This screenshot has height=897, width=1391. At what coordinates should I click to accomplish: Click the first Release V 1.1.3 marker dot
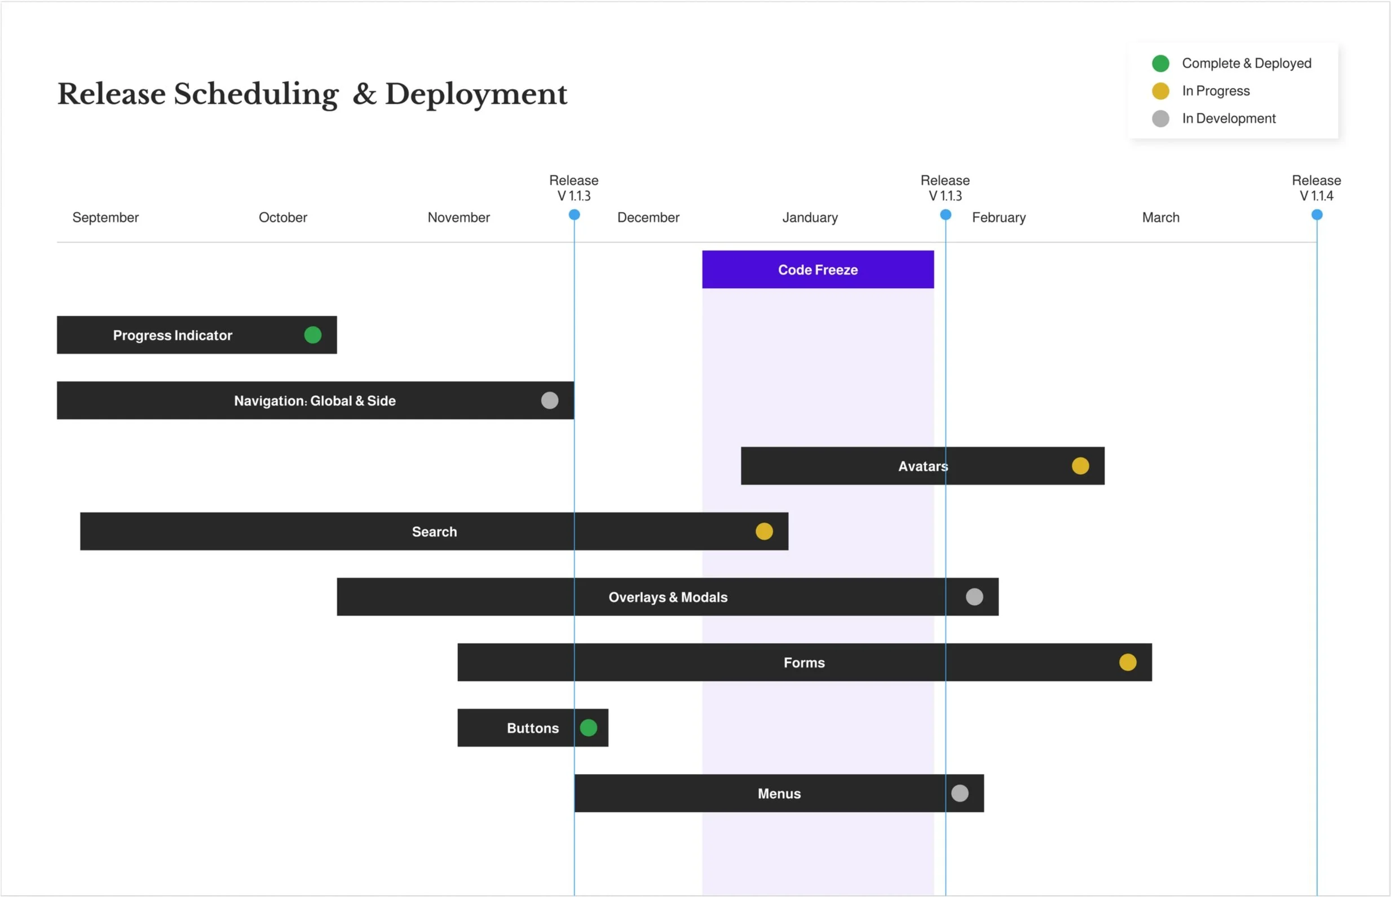pos(574,215)
